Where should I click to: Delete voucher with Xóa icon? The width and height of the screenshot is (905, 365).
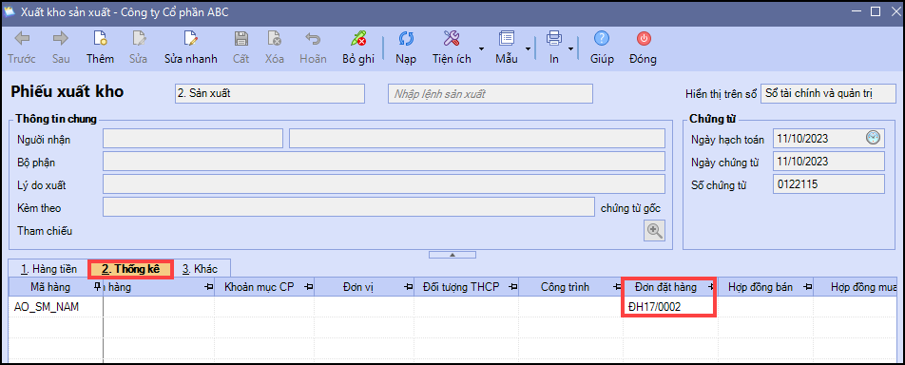(274, 39)
